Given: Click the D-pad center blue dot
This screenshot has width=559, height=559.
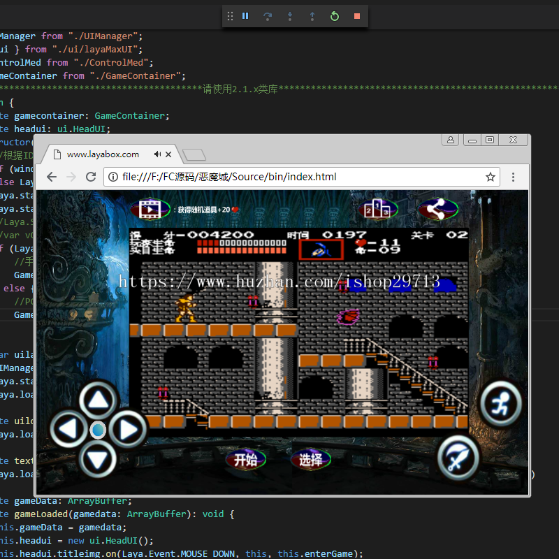Looking at the screenshot, I should click(98, 430).
